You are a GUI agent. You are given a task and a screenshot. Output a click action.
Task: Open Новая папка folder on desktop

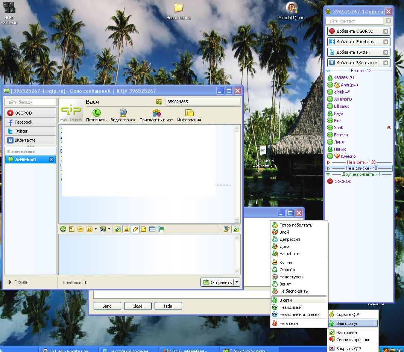coord(178,11)
